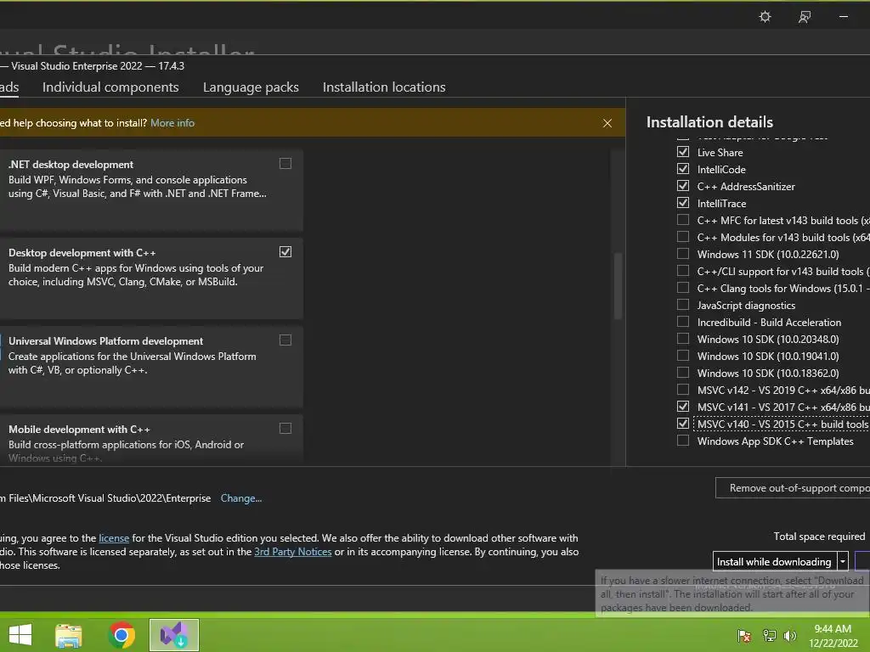This screenshot has height=652, width=870.
Task: Check C++/CLI support for v143 build tools
Action: (x=683, y=271)
